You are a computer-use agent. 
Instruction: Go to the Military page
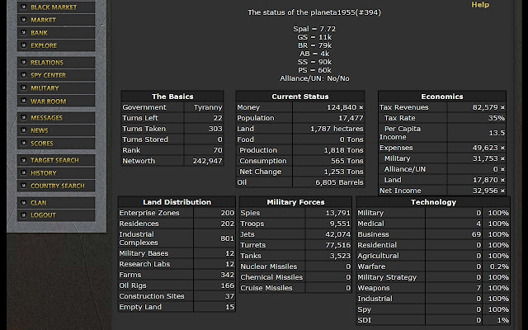[x=56, y=88]
